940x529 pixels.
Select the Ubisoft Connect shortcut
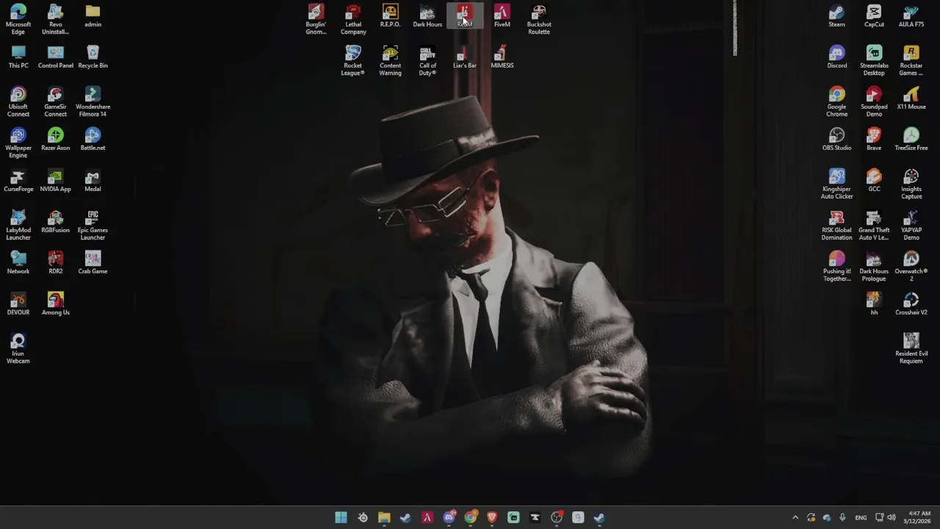click(x=18, y=102)
